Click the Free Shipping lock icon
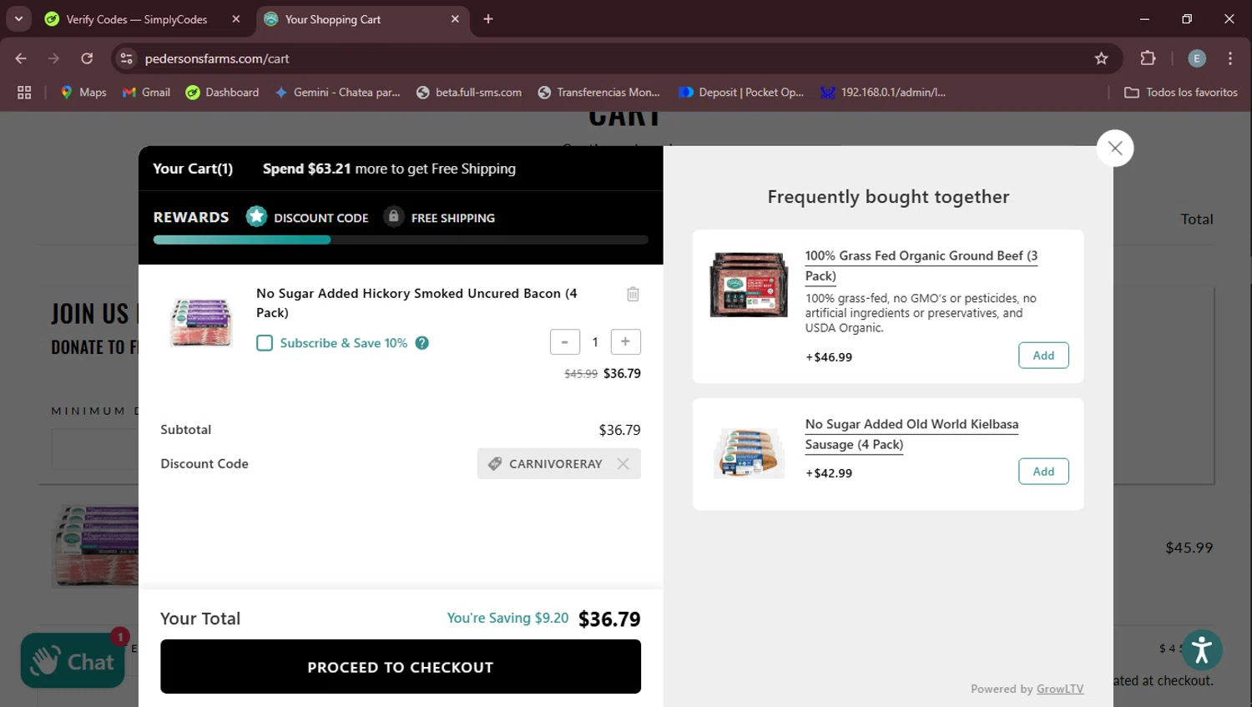 (393, 216)
